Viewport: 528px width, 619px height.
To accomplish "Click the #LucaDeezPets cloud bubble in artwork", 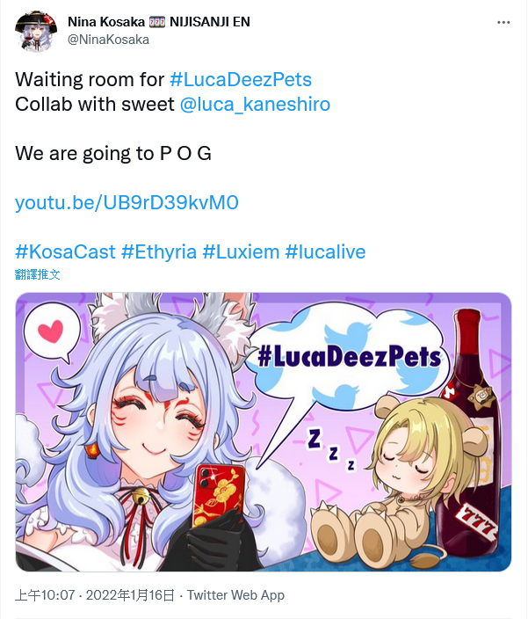I will pos(349,355).
